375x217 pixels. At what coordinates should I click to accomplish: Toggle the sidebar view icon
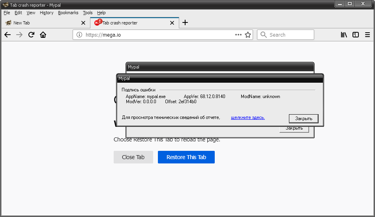tap(356, 35)
